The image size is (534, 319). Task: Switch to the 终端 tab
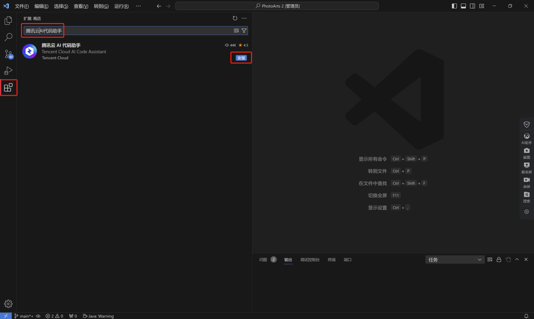[332, 260]
